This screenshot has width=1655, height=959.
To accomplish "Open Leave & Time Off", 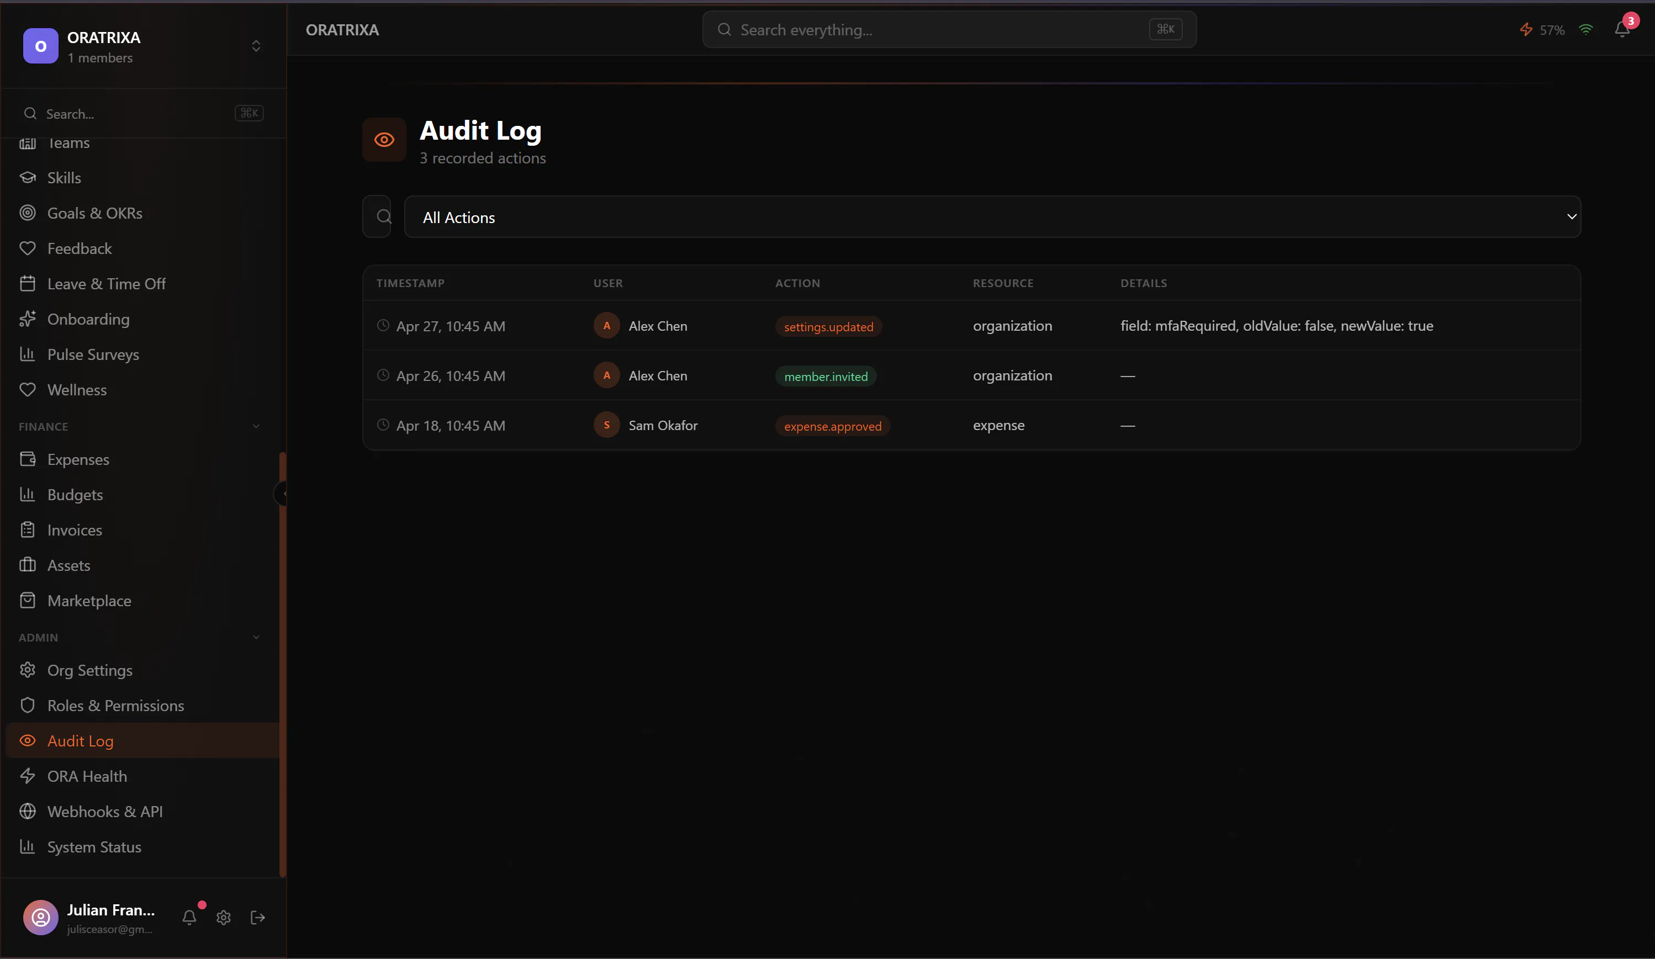I will click(x=142, y=284).
